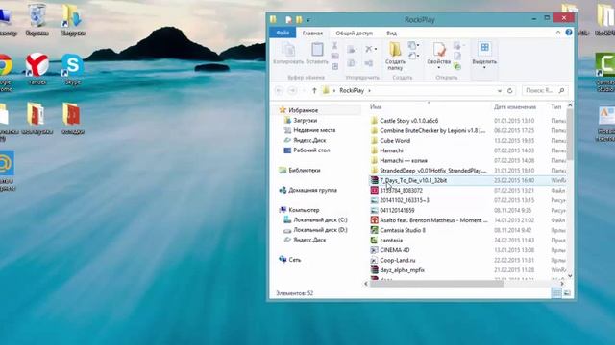Select Сеть in navigation pane
The image size is (615, 345).
[x=295, y=260]
